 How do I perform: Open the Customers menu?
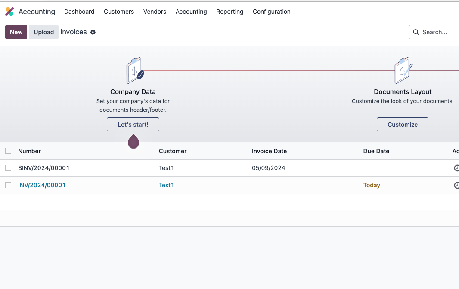click(x=119, y=12)
